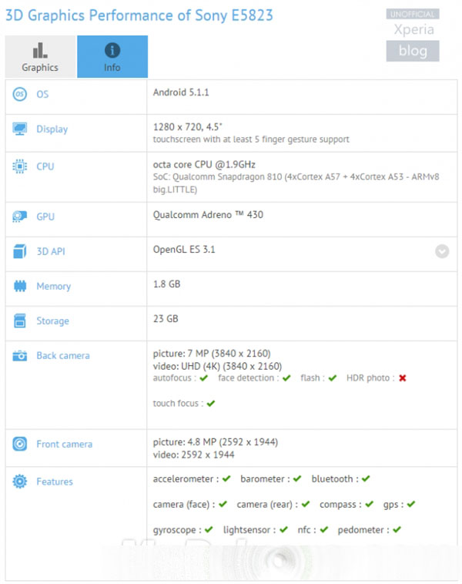462x584 pixels.
Task: Click the camera (face) green checkmark
Action: [x=223, y=505]
